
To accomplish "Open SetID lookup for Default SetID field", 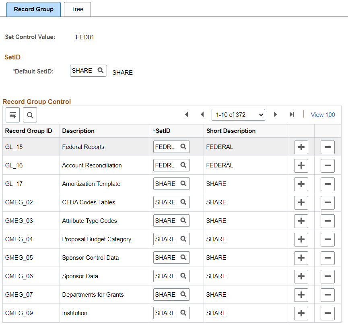I will point(101,70).
